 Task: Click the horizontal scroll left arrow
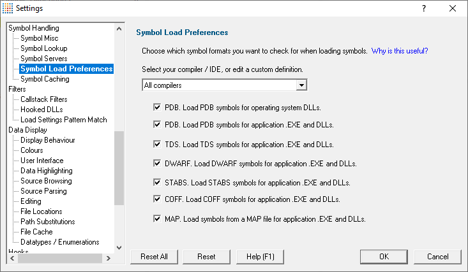point(12,258)
